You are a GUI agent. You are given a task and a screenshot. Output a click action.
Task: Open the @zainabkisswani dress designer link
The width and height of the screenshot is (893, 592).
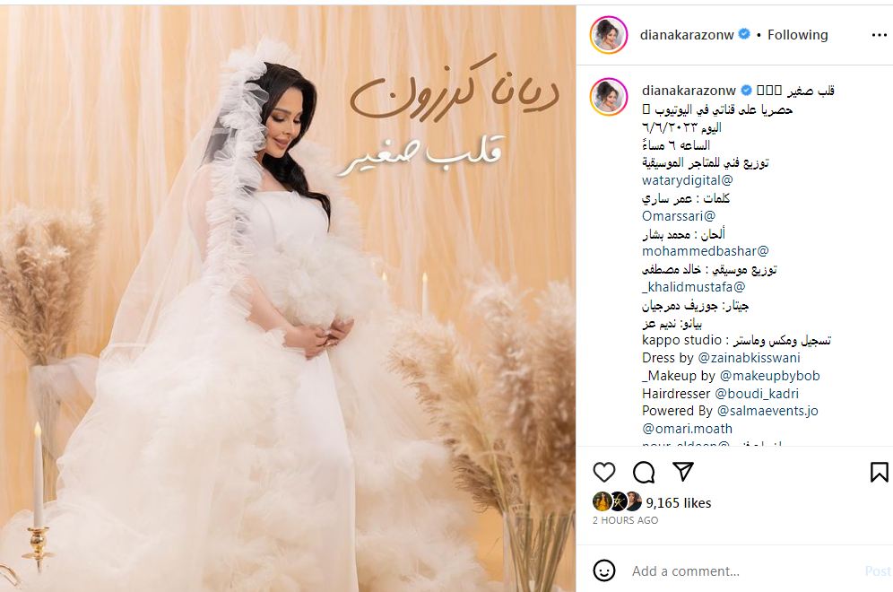(749, 358)
